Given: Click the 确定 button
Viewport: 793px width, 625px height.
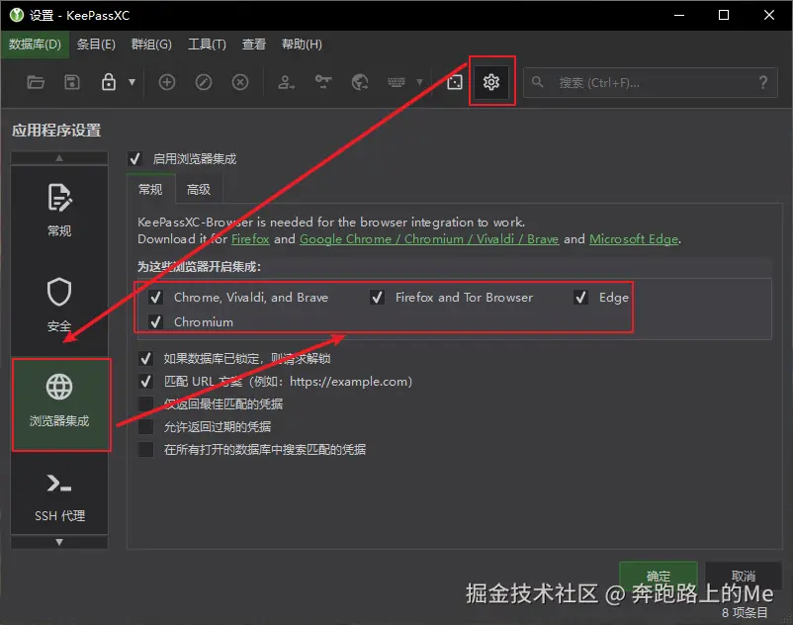Looking at the screenshot, I should (x=658, y=576).
